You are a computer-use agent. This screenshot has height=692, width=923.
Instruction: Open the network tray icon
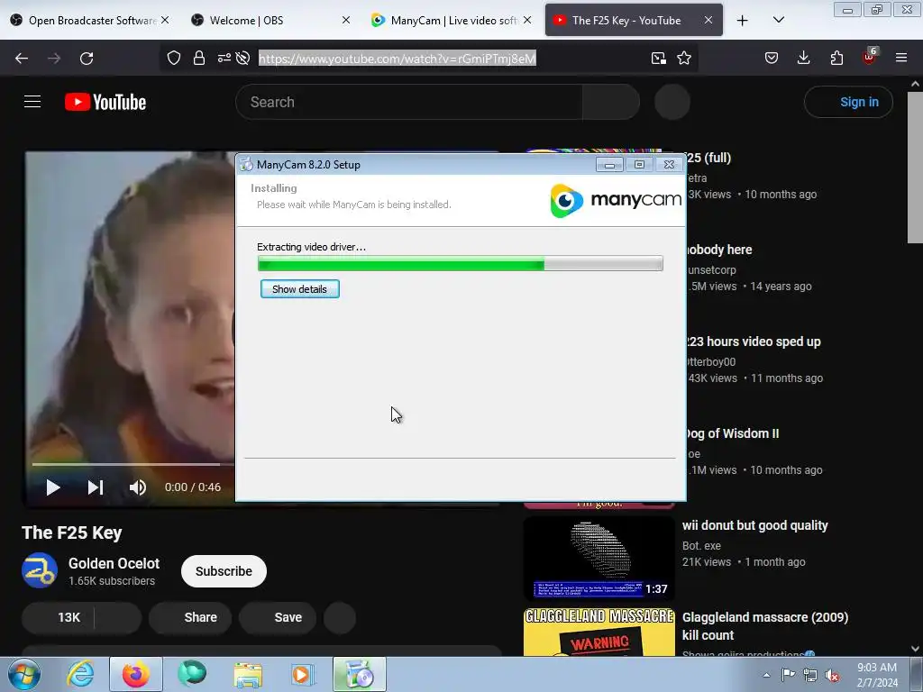810,675
